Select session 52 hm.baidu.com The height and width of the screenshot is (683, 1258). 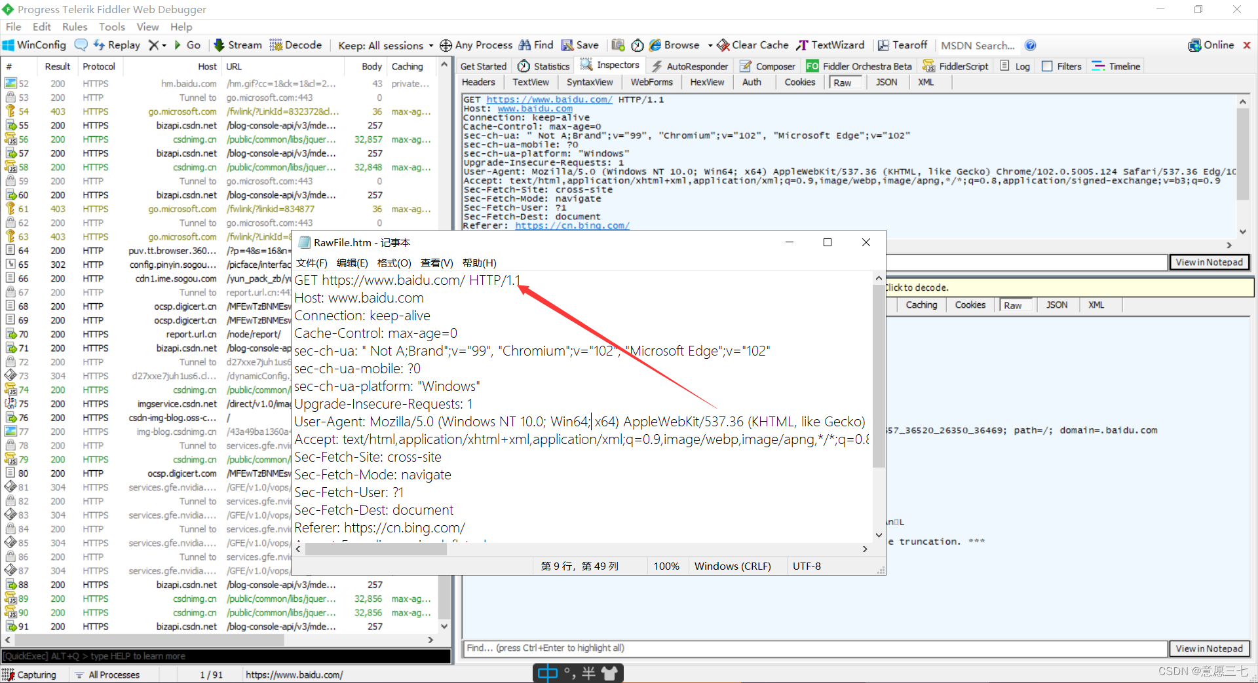[219, 84]
